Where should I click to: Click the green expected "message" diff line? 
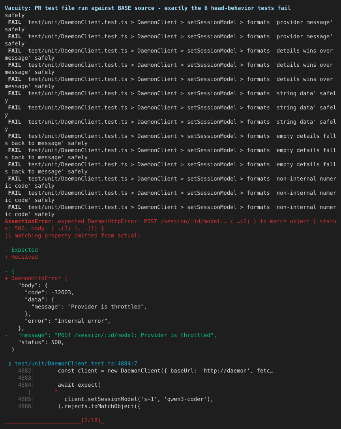[x=111, y=335]
